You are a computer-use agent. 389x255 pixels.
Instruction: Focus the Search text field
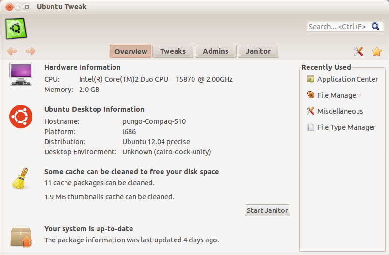pyautogui.click(x=338, y=27)
